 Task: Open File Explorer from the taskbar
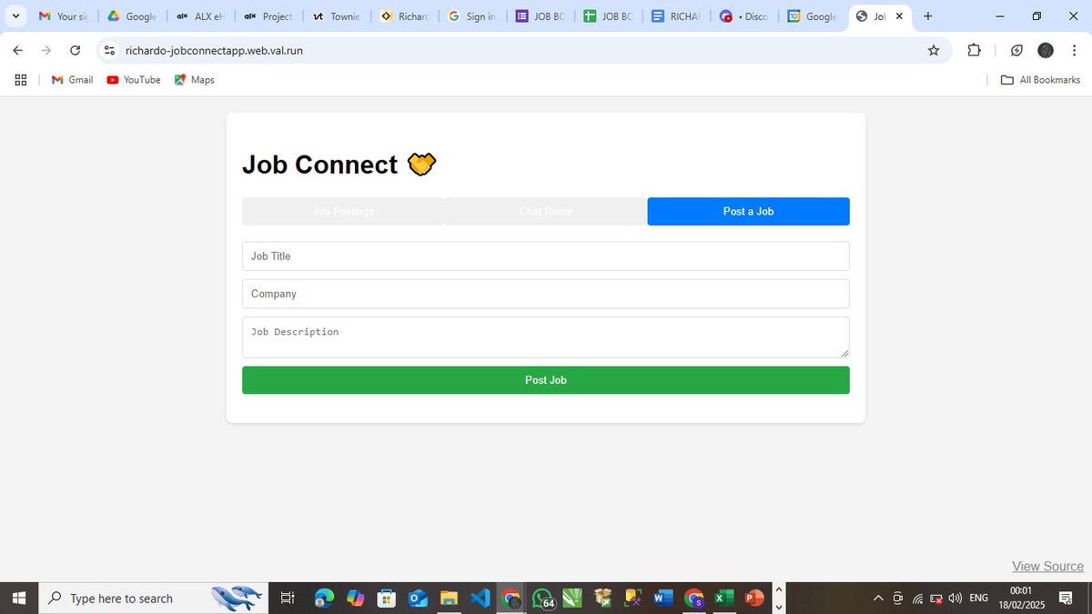click(449, 599)
